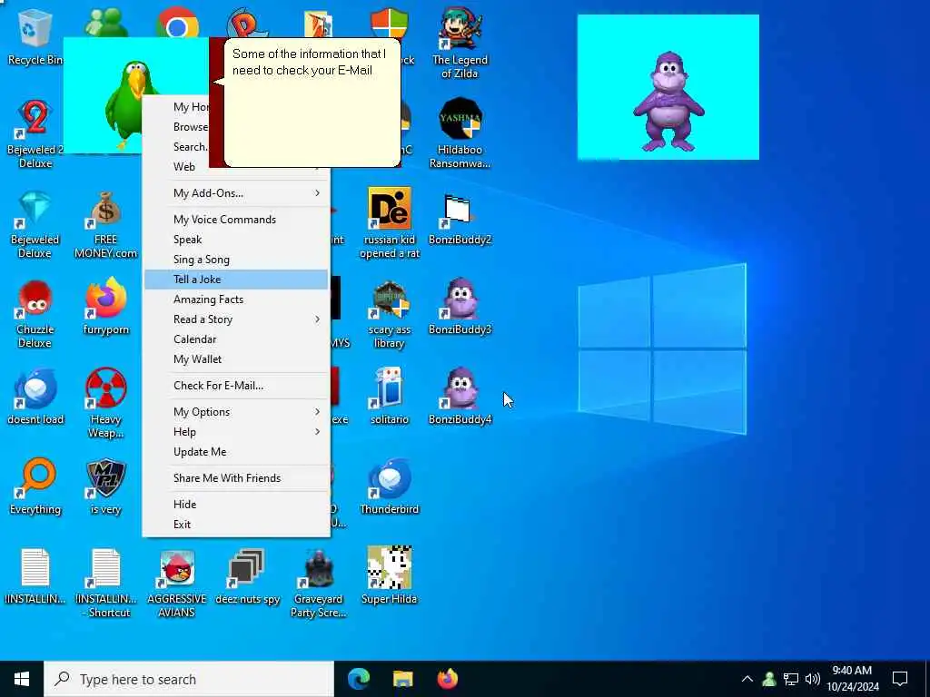This screenshot has height=697, width=930.
Task: Expand Help submenu arrow
Action: pos(317,432)
